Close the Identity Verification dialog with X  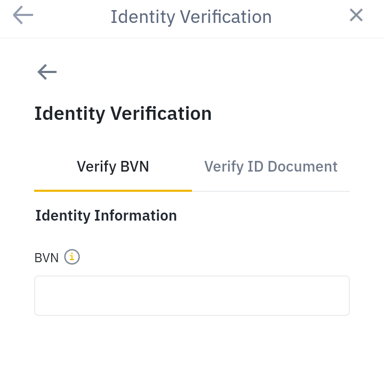click(356, 15)
